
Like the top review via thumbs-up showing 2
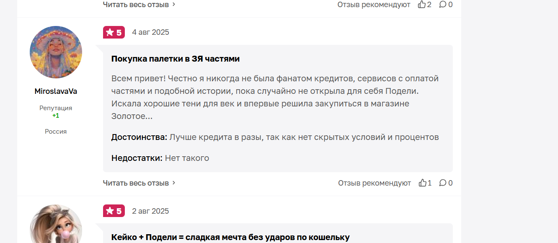click(422, 5)
